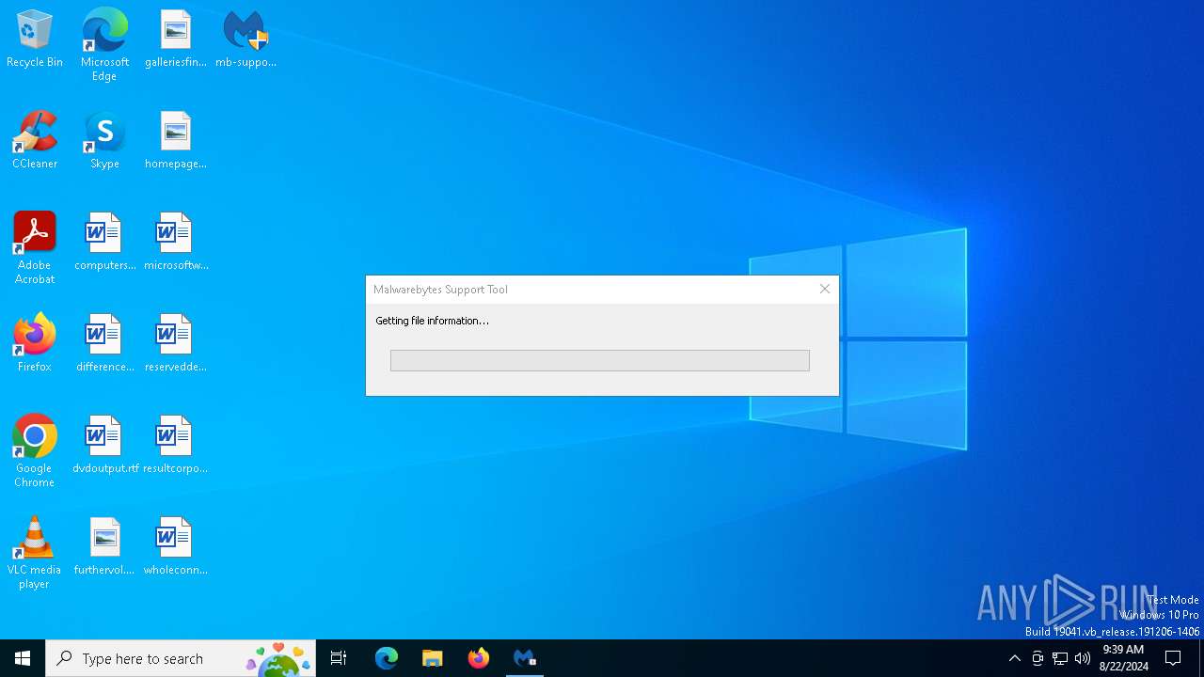Viewport: 1204px width, 677px height.
Task: Select the wholeconn... Word document icon
Action: tap(176, 547)
